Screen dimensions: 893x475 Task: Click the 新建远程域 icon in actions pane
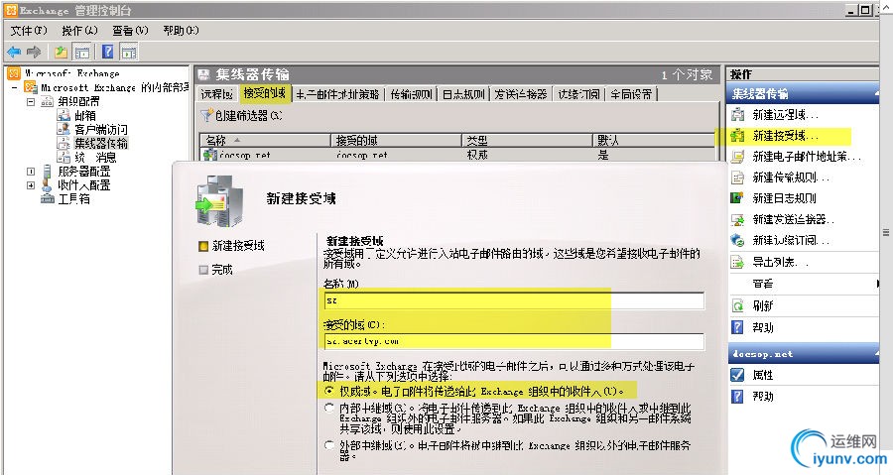(x=738, y=115)
